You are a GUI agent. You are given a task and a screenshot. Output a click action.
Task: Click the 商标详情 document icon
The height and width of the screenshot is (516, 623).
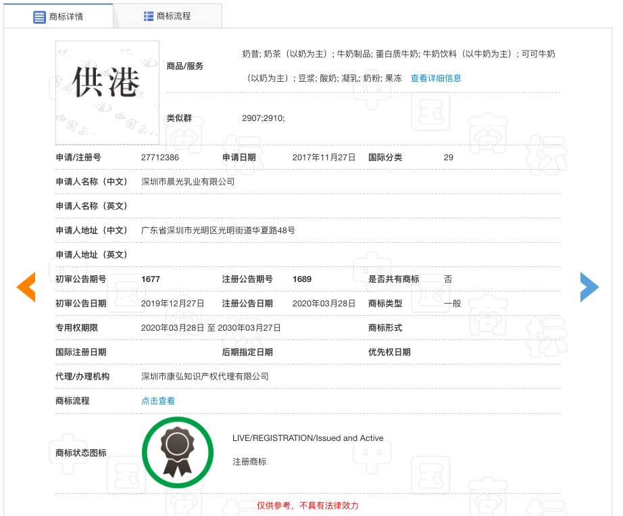point(39,17)
